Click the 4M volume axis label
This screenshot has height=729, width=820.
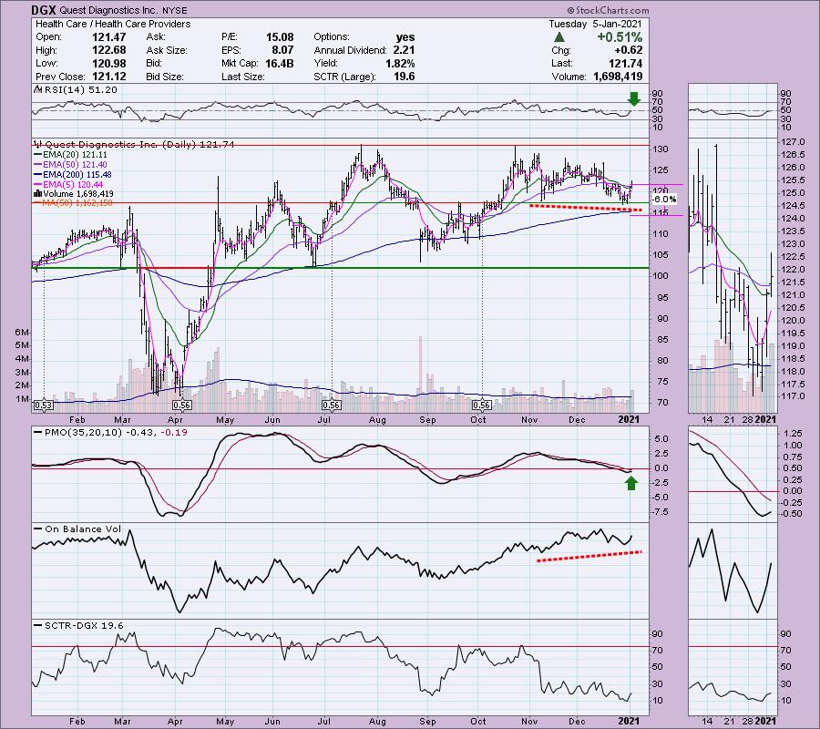pos(23,359)
